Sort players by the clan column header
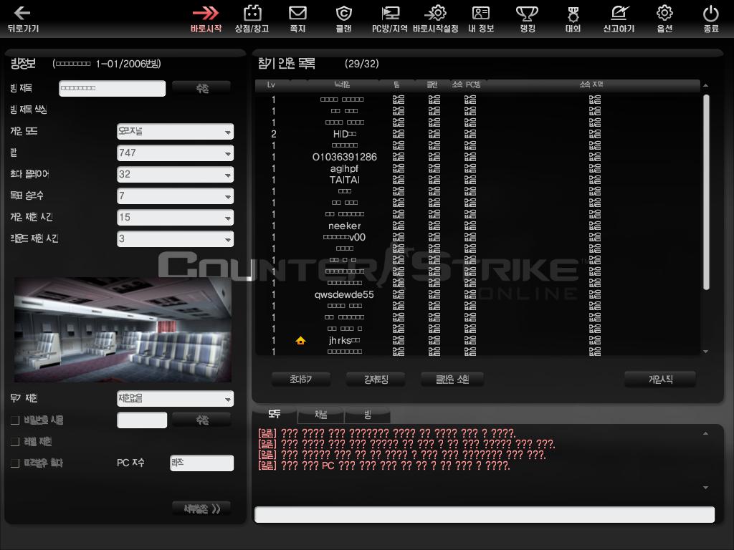This screenshot has height=550, width=734. tap(432, 85)
